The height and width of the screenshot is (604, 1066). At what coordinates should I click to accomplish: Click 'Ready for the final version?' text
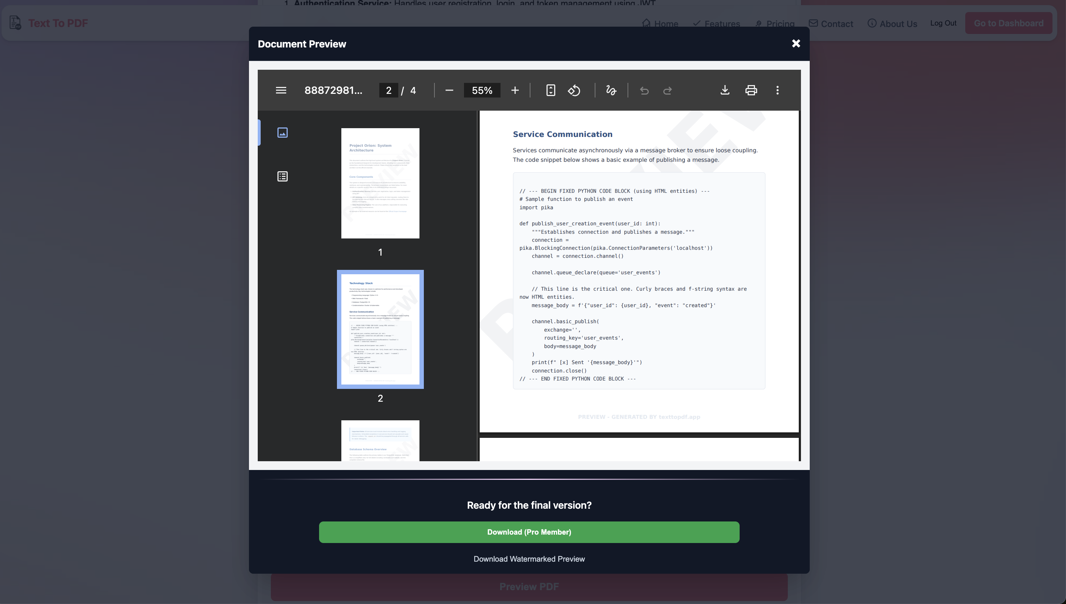(x=529, y=505)
